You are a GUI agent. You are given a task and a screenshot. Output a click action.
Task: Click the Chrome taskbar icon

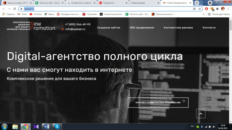[x=25, y=127]
